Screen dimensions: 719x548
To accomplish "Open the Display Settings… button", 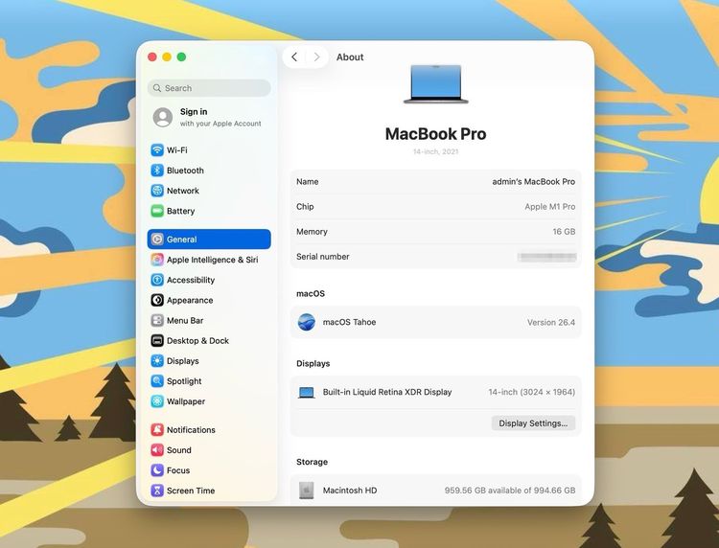I will click(x=533, y=422).
